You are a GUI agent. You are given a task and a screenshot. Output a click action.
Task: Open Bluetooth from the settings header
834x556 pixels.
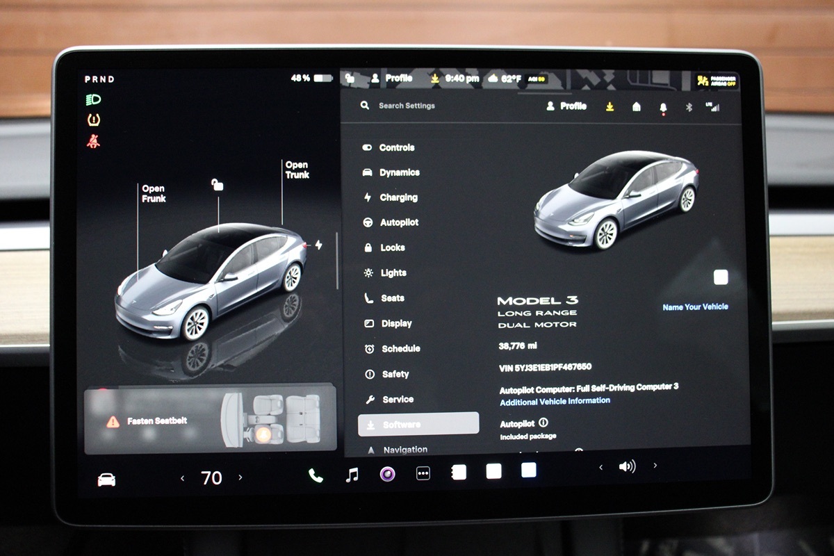689,107
